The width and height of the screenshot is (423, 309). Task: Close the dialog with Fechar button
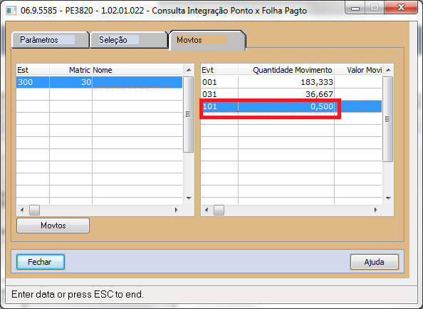pos(41,262)
